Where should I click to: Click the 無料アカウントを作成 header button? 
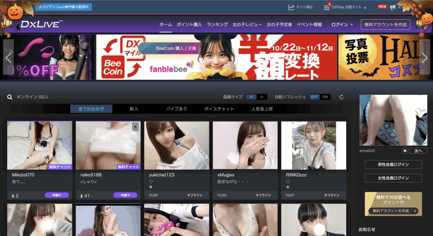coord(385,24)
